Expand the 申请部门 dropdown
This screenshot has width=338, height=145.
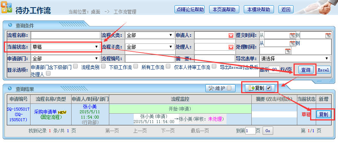pyautogui.click(x=66, y=59)
